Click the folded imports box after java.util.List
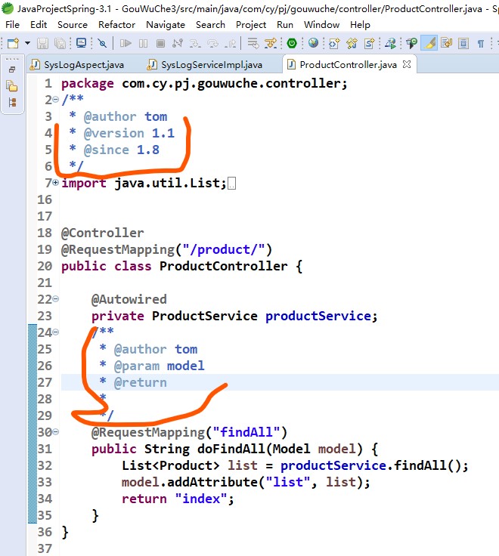 click(231, 184)
